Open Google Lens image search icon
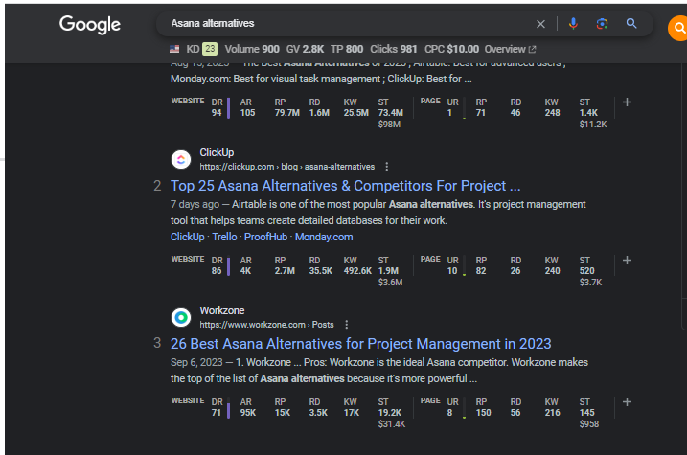 tap(602, 24)
